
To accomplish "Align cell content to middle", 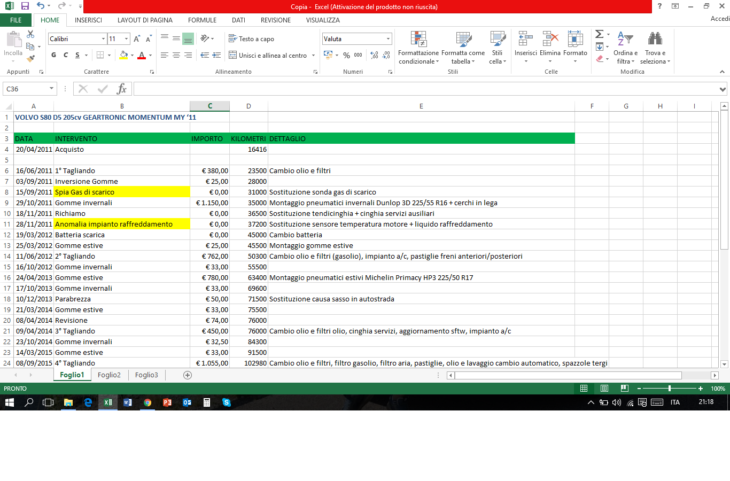I will [x=176, y=38].
